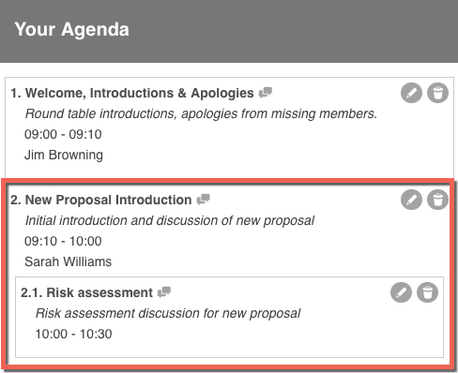Viewport: 458px width, 373px height.
Task: Click the Your Agenda header title
Action: coord(71,30)
